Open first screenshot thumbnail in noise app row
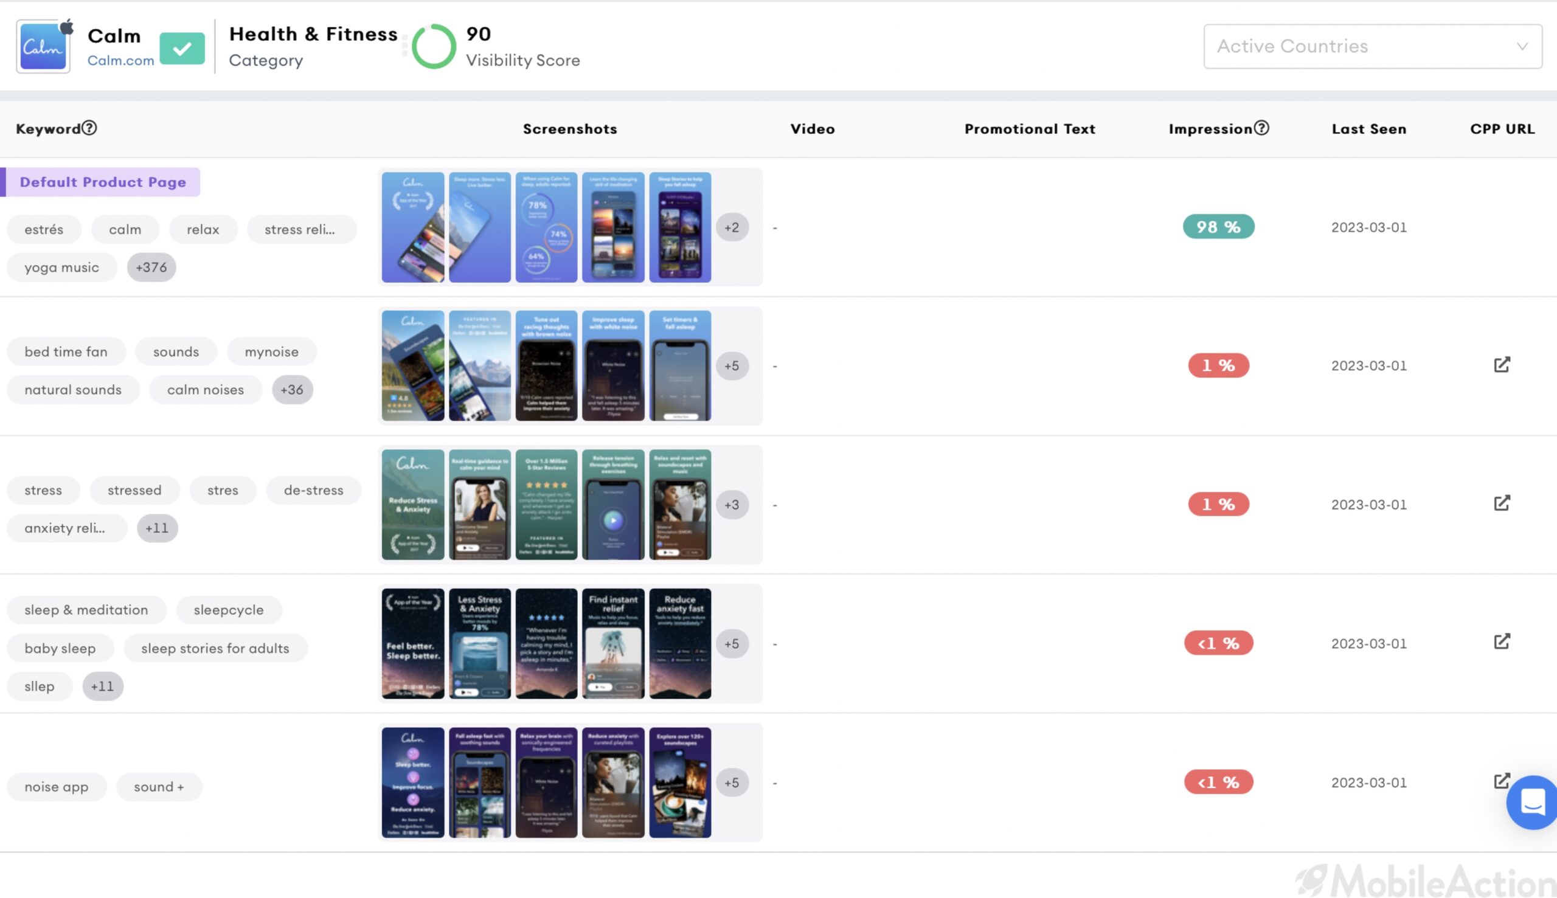This screenshot has height=898, width=1557. pos(413,782)
